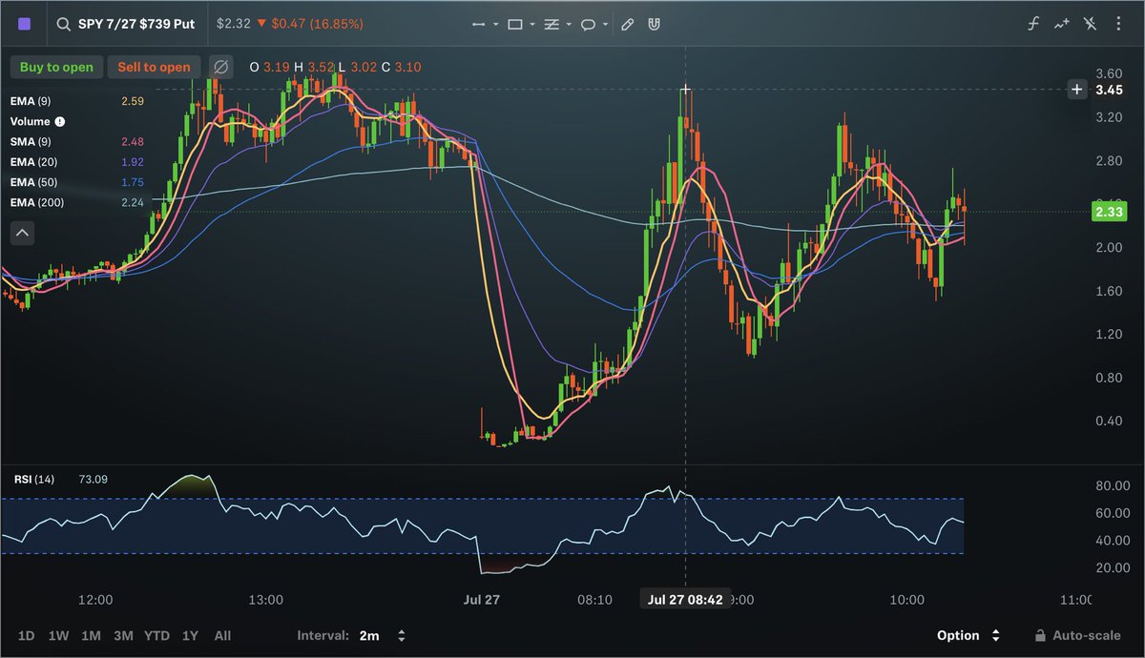Click the 10:00 time axis label
The image size is (1145, 658).
coord(906,600)
